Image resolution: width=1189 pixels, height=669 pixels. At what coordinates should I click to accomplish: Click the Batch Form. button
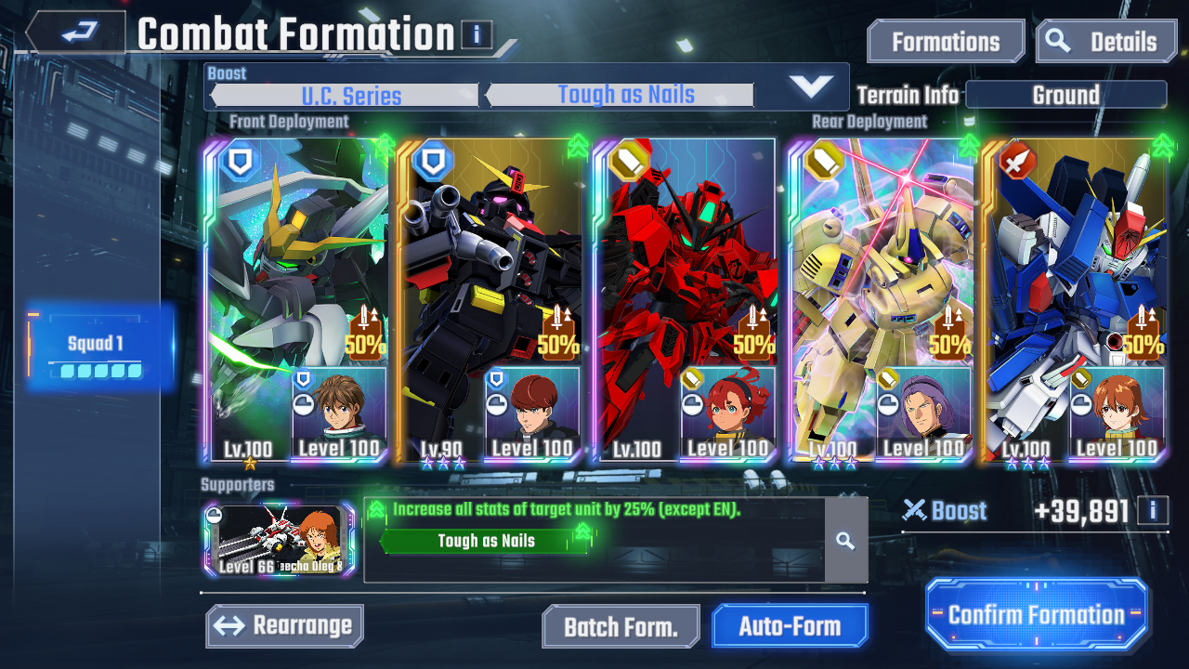[x=621, y=627]
